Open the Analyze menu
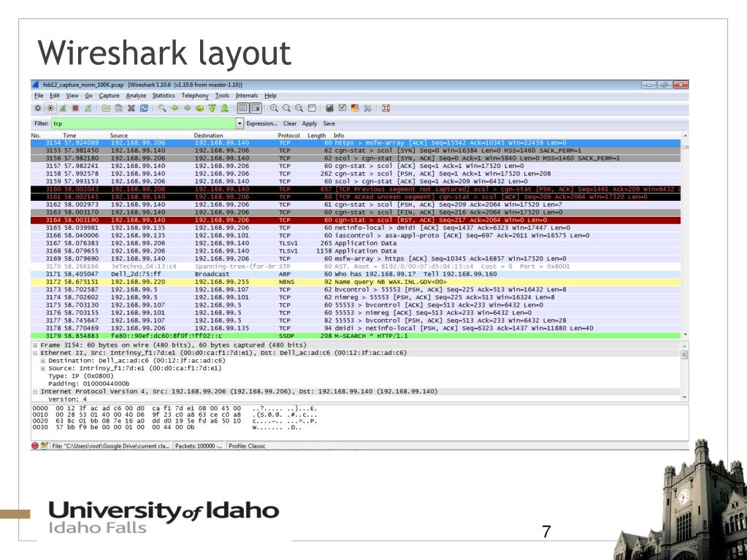 136,96
